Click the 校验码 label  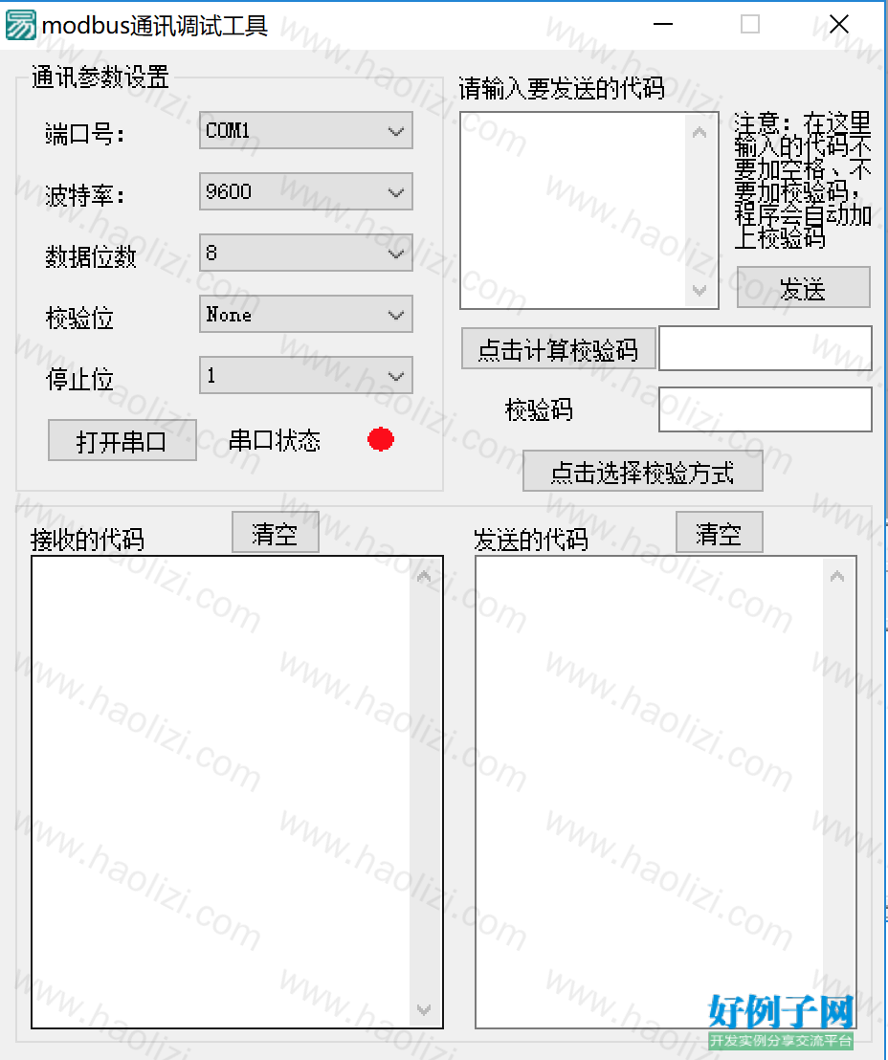click(x=539, y=409)
